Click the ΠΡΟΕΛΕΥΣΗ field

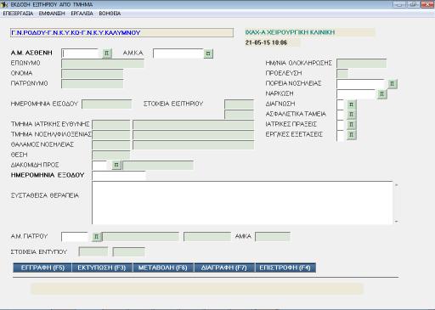342,74
